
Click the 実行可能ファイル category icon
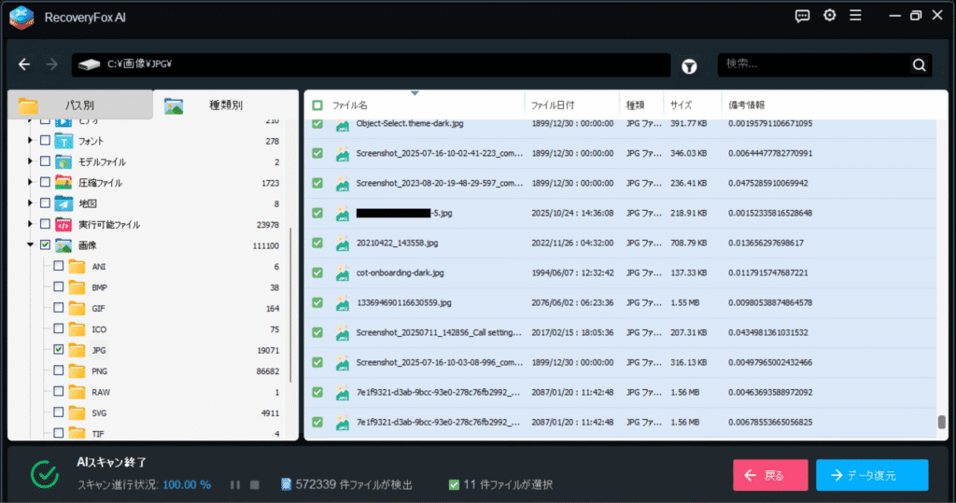point(63,224)
